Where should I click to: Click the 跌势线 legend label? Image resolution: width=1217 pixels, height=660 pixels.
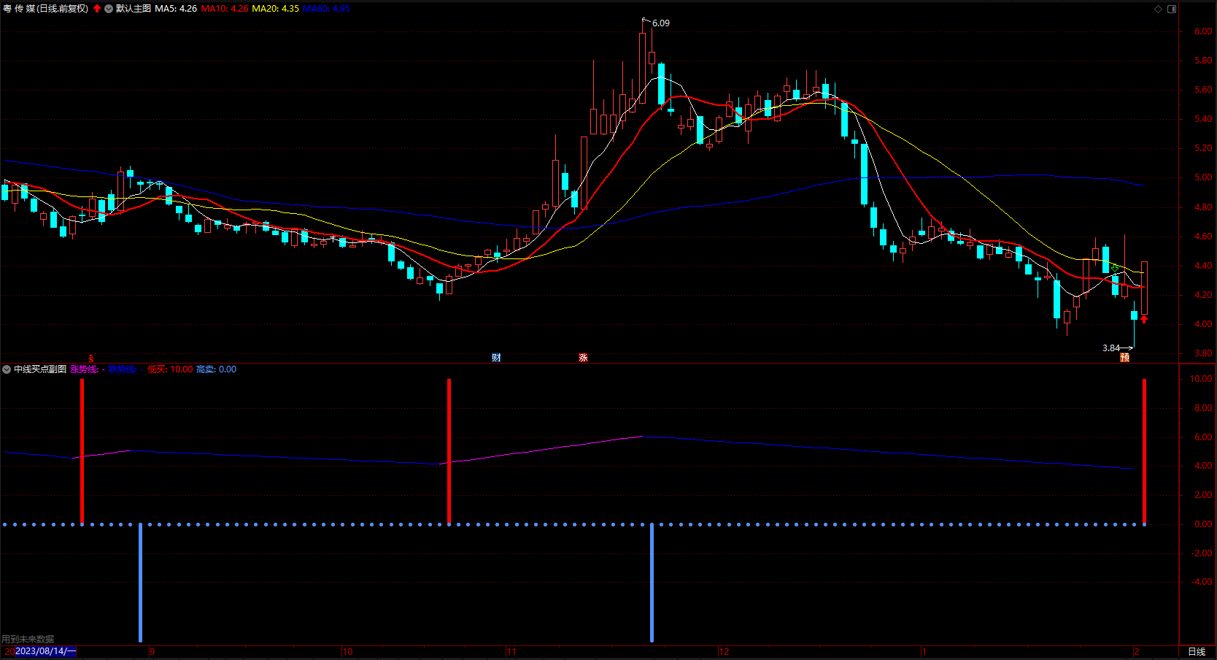pyautogui.click(x=123, y=369)
